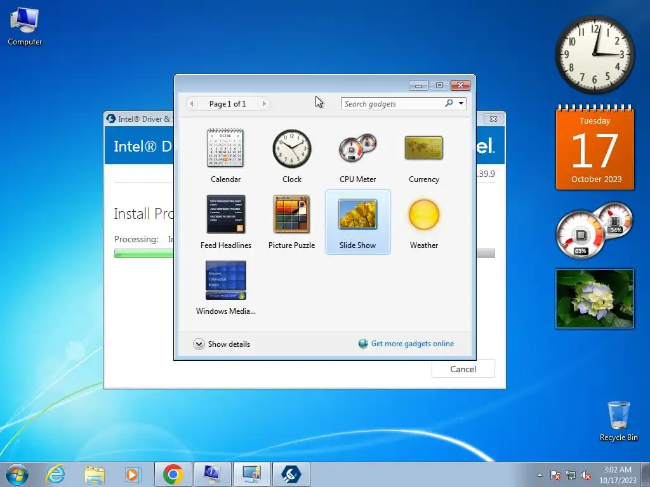Select the Clock gadget in the gallery
This screenshot has width=650, height=487.
pos(292,156)
